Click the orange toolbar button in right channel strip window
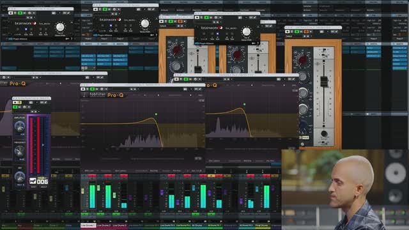This screenshot has width=409, height=230. [306, 32]
